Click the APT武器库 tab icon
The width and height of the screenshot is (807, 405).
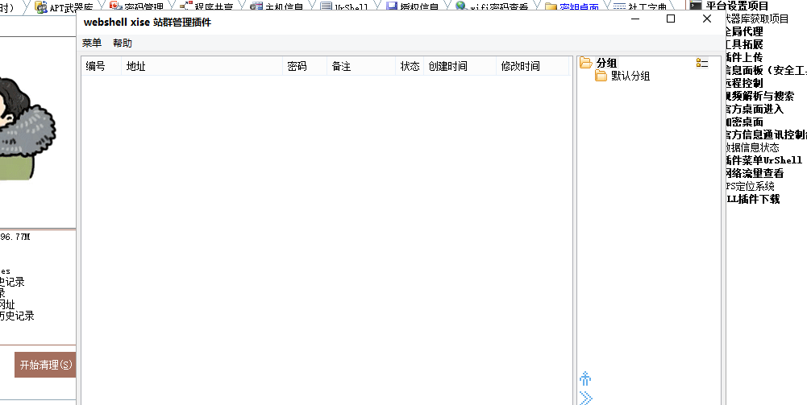tap(41, 6)
